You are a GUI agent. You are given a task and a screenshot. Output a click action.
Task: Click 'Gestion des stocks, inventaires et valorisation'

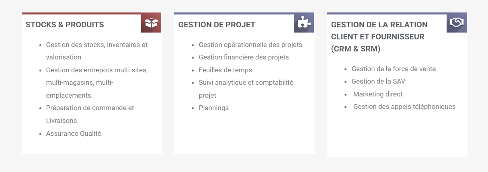tap(97, 51)
